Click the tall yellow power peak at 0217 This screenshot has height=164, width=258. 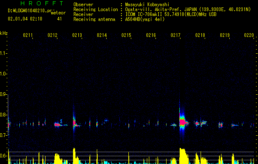tap(183, 156)
